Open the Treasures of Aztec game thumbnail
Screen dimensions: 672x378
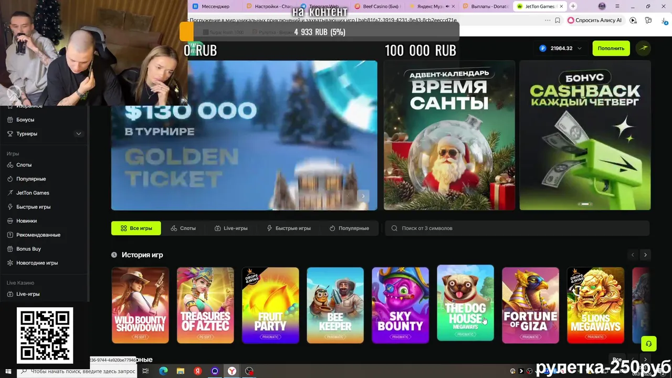click(205, 305)
